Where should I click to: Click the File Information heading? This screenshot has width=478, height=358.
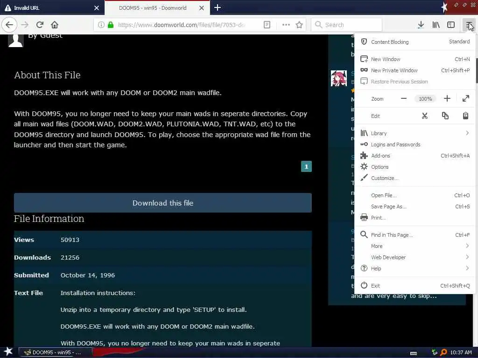49,219
